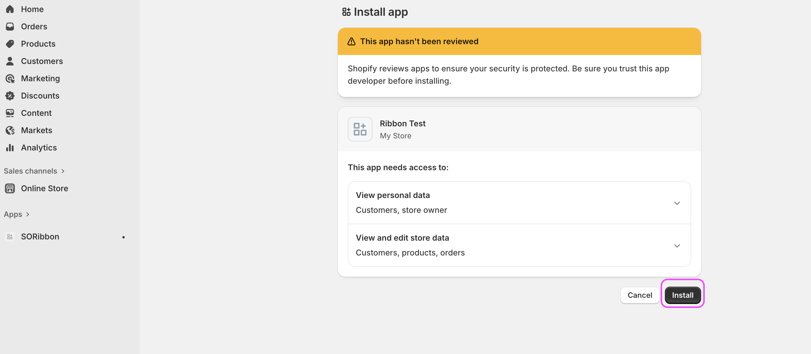This screenshot has width=811, height=354.
Task: Open the Home page from sidebar
Action: (11, 9)
